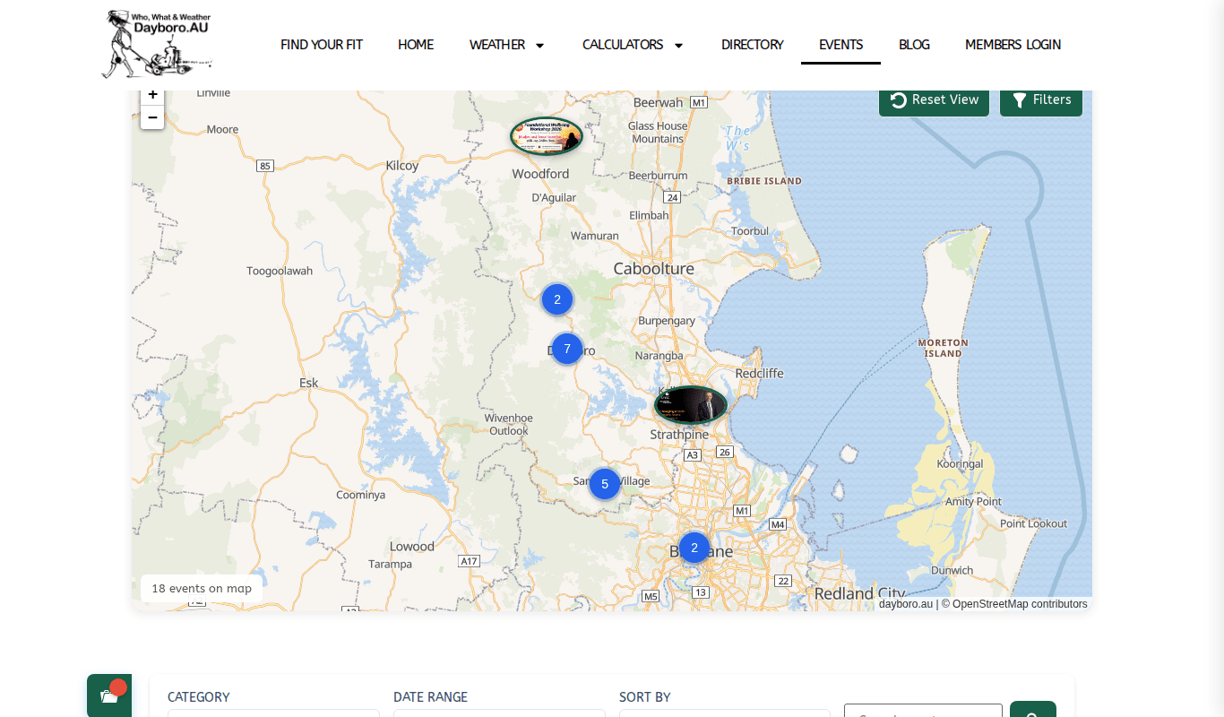Click the Point Lookout map label
The image size is (1224, 717).
1034,523
